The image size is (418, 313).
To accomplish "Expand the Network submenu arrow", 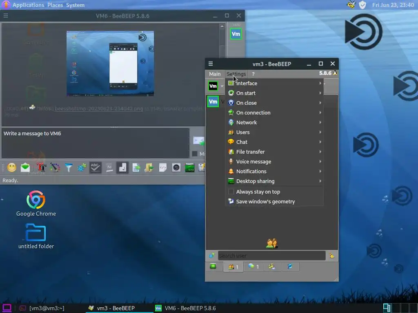I will tap(320, 122).
